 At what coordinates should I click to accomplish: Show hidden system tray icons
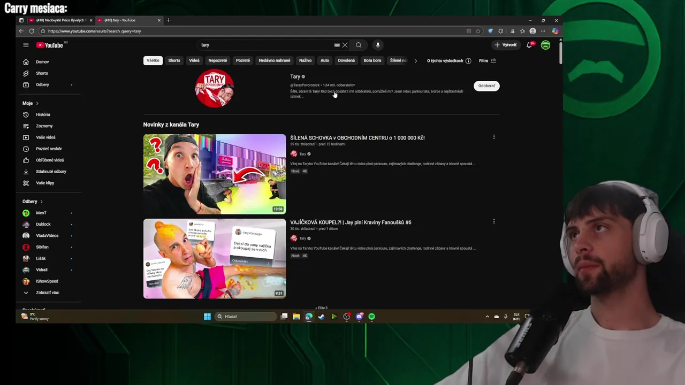point(487,317)
